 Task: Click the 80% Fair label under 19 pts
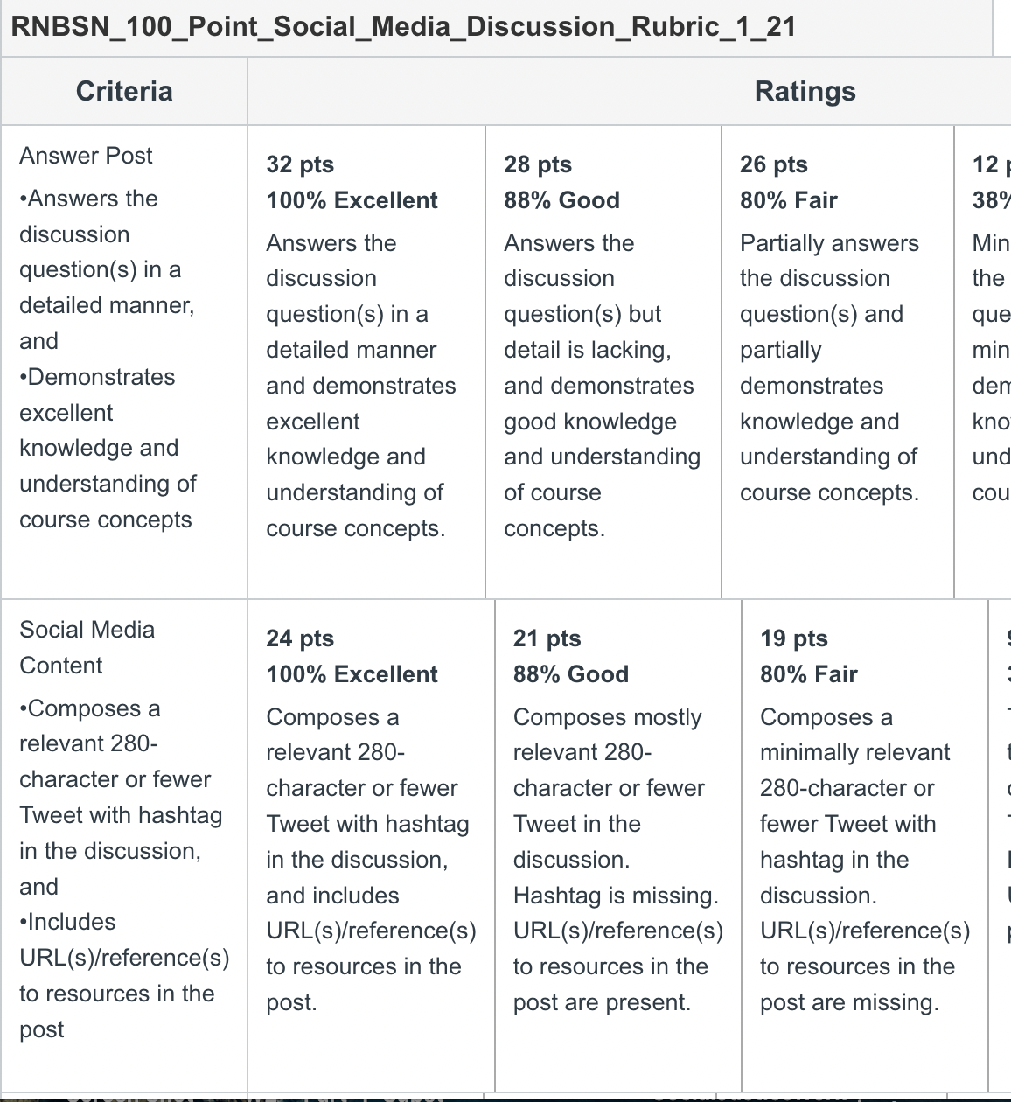(x=809, y=674)
